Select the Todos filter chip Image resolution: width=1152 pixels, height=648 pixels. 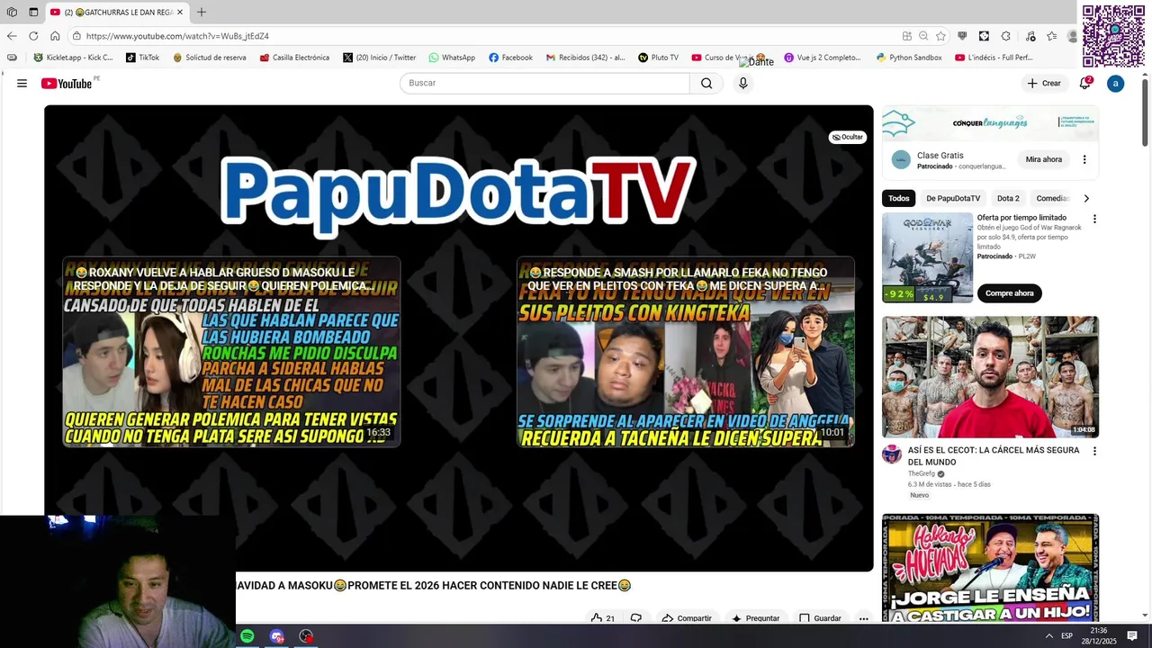pyautogui.click(x=898, y=198)
